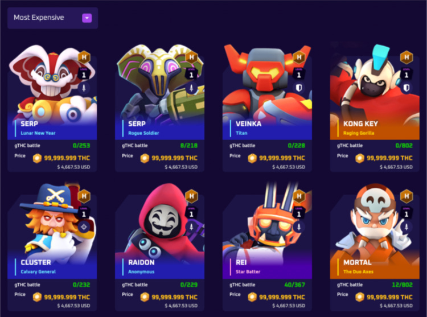
Task: Click the shield icon on Kong Key card
Action: point(407,88)
